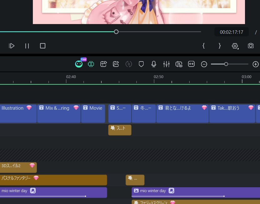Click the preview progress bar handle
Viewport: 260px width, 204px height.
click(116, 32)
